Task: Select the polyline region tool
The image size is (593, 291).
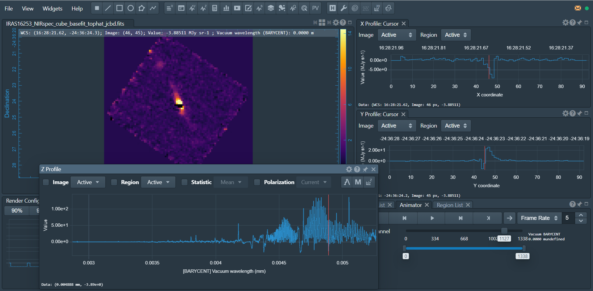Action: (x=153, y=8)
